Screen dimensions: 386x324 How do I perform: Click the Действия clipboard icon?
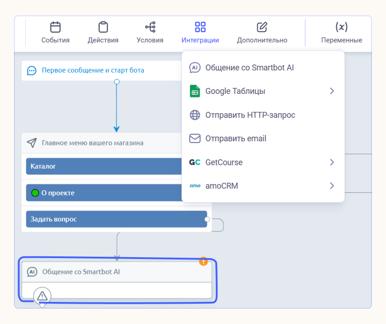click(x=103, y=27)
